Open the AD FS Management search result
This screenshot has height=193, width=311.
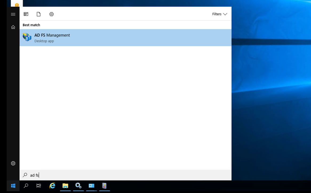click(x=125, y=38)
